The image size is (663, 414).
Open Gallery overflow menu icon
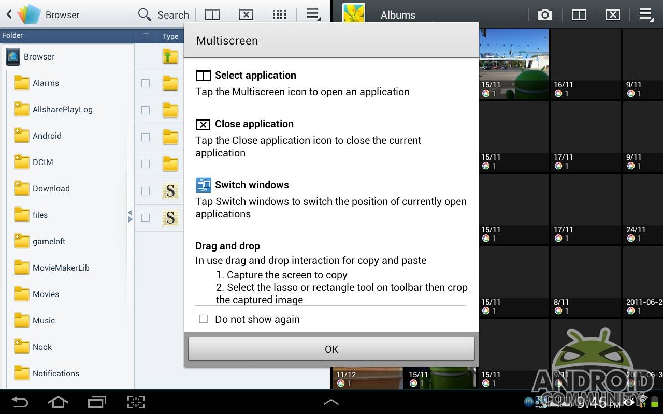pyautogui.click(x=646, y=14)
